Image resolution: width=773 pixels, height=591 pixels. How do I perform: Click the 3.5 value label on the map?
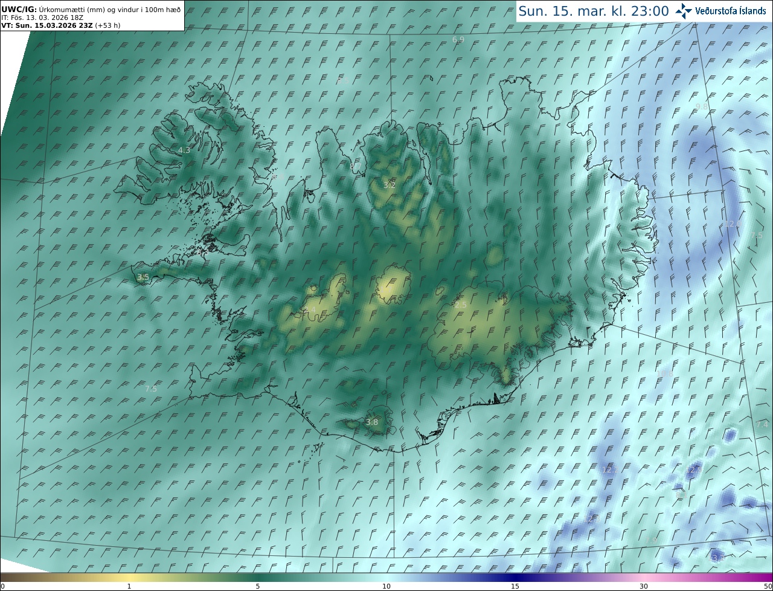coord(143,277)
